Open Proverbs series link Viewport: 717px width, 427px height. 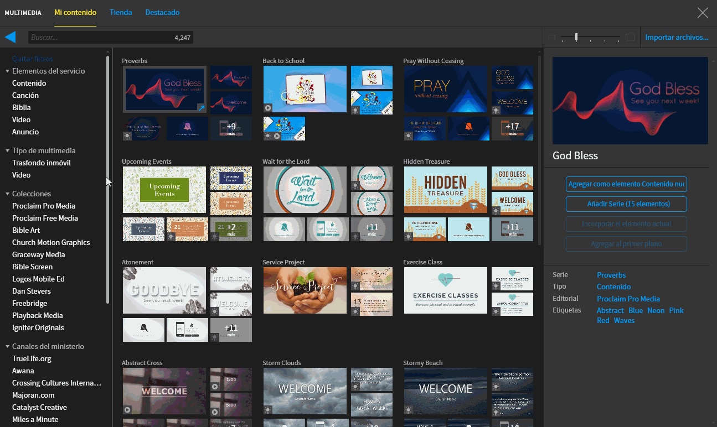click(x=611, y=275)
